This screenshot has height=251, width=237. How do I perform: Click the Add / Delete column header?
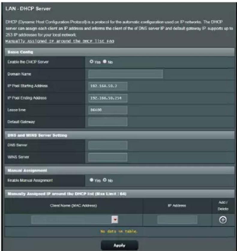pos(223,206)
